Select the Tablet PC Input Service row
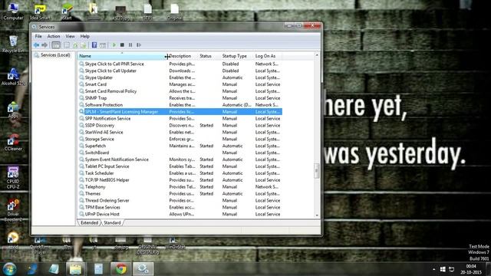Viewport: 491px width, 276px height. [x=180, y=166]
